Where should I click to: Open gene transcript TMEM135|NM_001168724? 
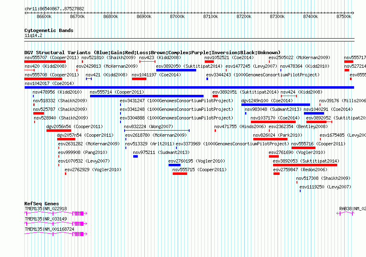49,229
